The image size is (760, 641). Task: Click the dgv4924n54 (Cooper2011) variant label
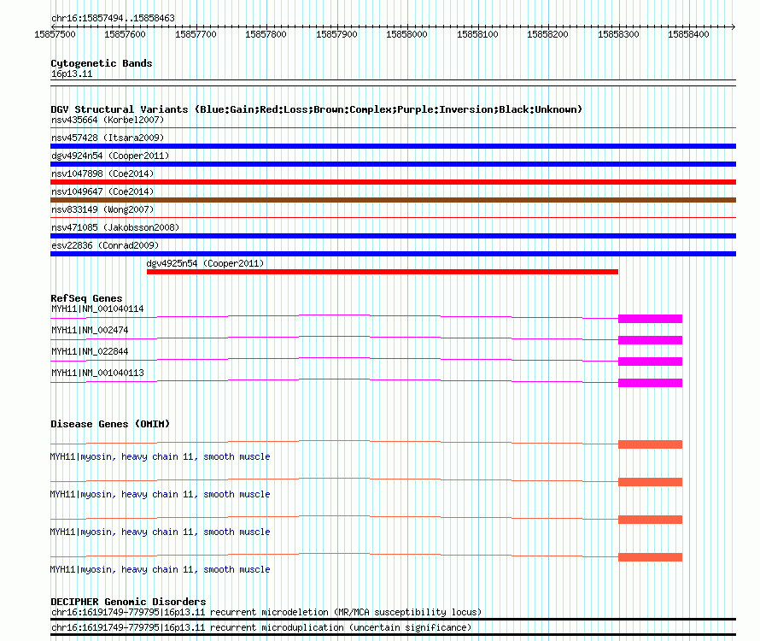[110, 156]
